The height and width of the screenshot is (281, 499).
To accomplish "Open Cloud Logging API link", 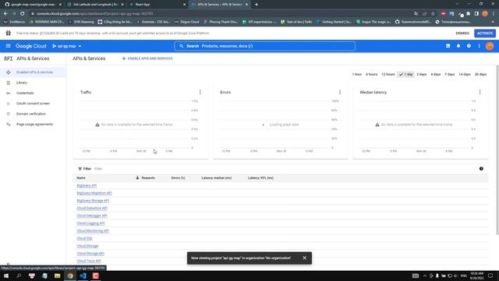I will tap(90, 223).
